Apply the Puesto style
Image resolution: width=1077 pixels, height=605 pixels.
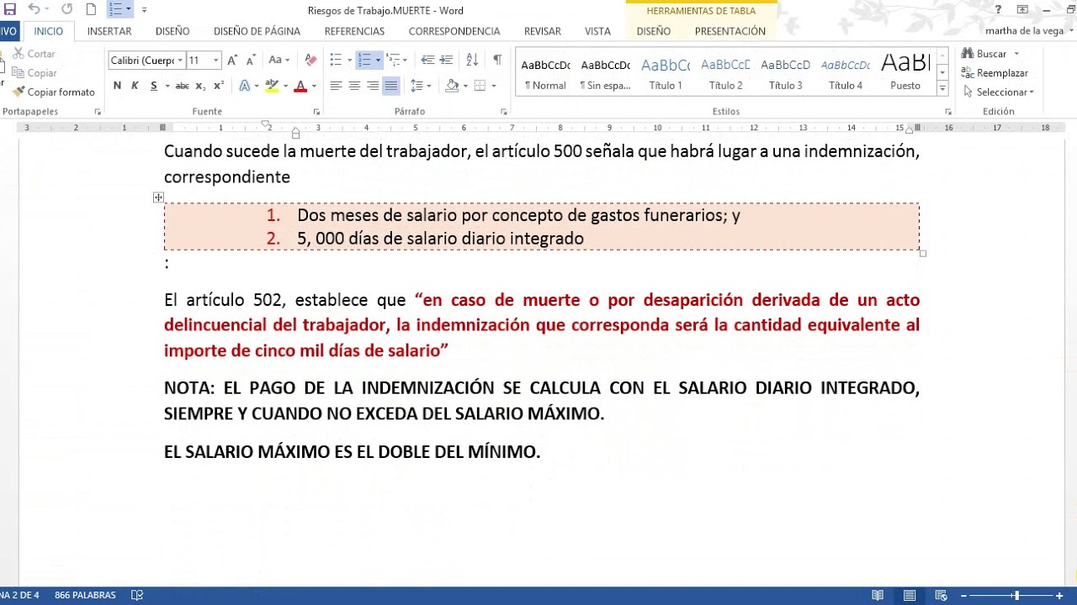(905, 74)
